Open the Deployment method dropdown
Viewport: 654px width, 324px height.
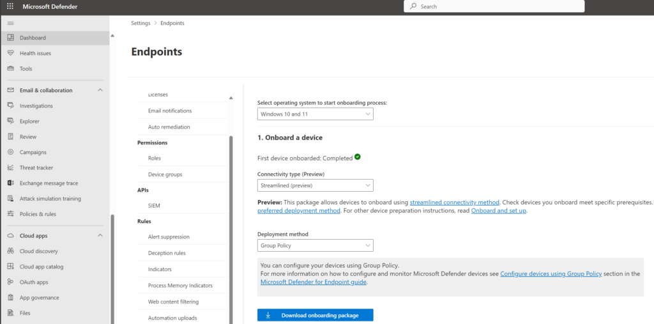(x=316, y=245)
